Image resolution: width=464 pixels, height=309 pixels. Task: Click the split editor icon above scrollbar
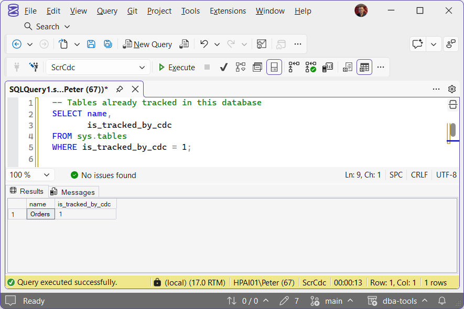[453, 105]
